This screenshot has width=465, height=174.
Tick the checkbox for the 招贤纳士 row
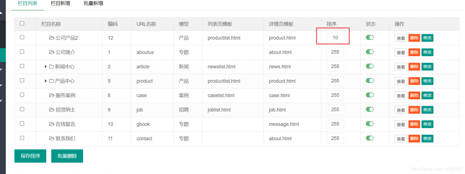coord(22,109)
